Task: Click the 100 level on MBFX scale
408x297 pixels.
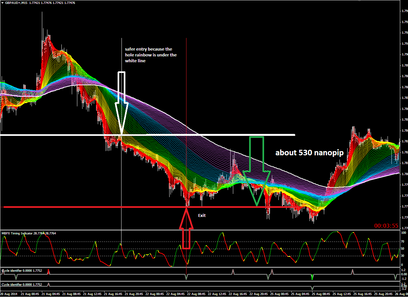Action: (x=404, y=233)
